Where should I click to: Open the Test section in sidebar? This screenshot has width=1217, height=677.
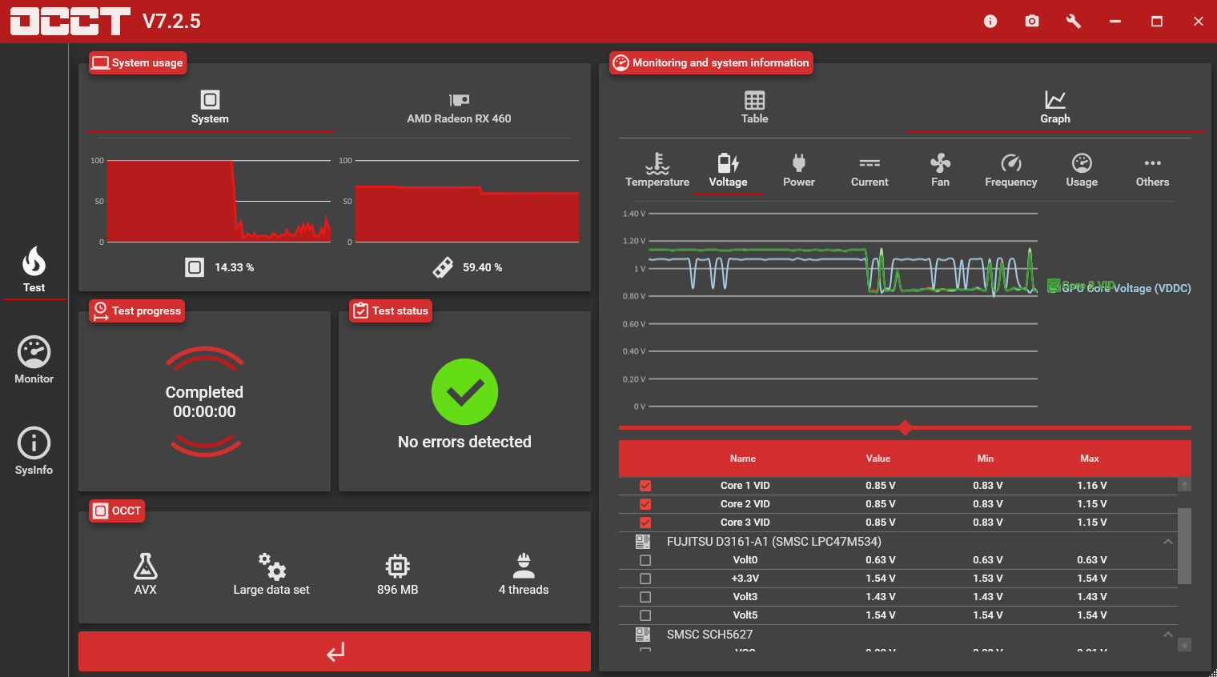pos(34,270)
